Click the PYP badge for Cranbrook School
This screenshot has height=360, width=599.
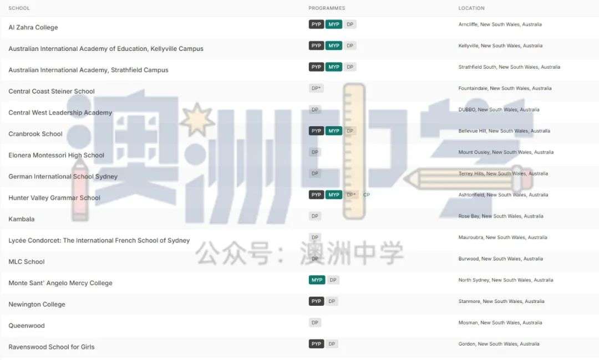click(x=316, y=131)
